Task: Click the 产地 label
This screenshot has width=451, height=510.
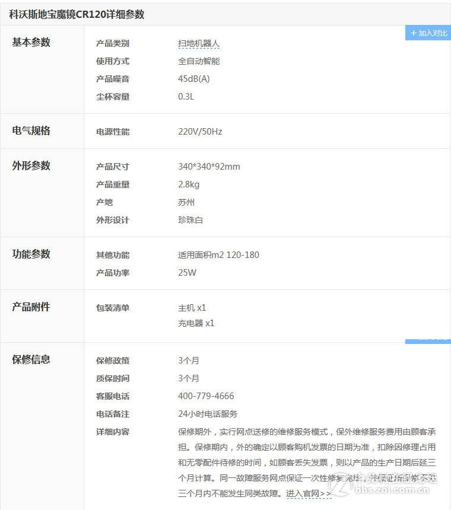Action: [x=104, y=202]
